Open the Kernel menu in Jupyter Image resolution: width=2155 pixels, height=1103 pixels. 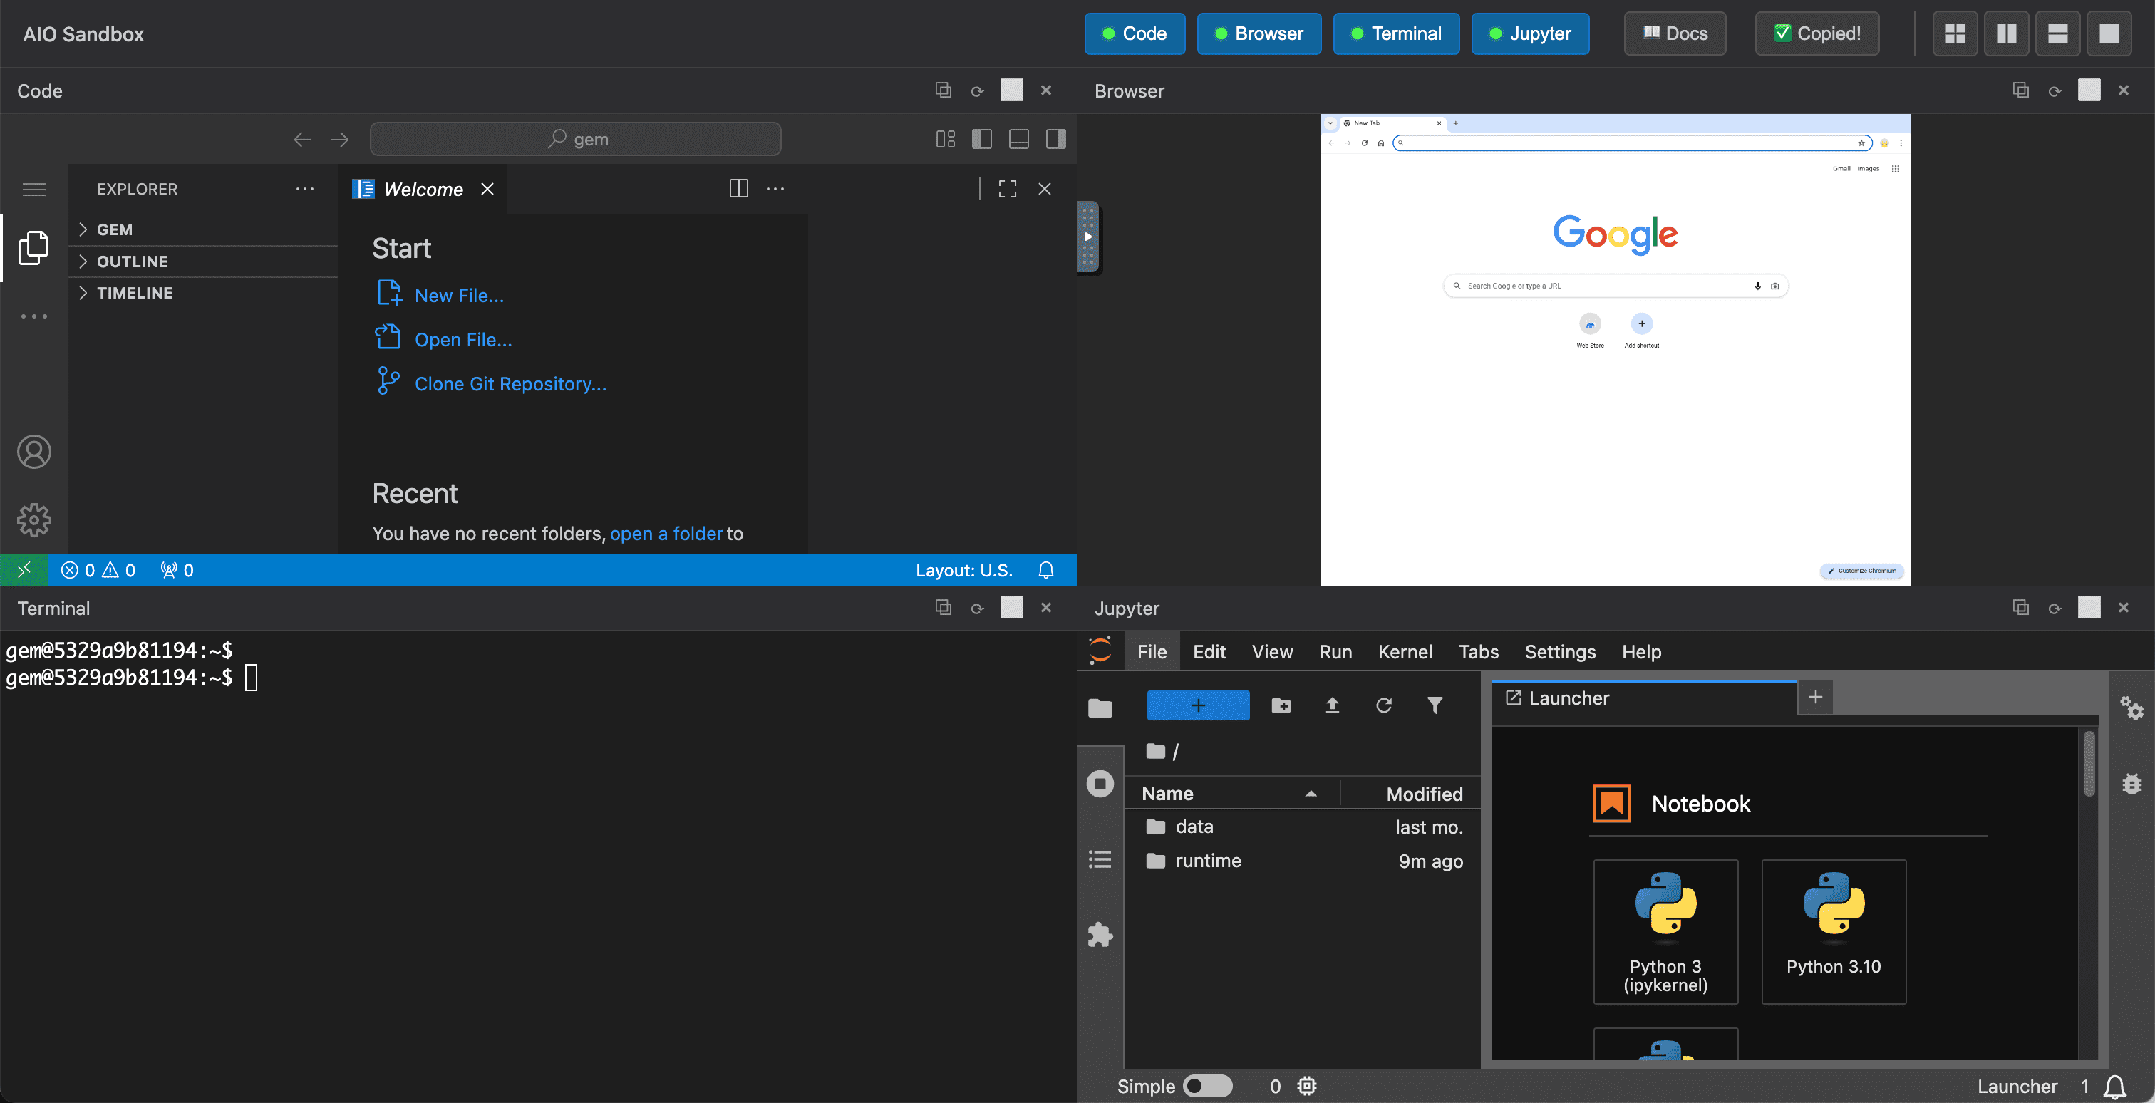tap(1404, 651)
